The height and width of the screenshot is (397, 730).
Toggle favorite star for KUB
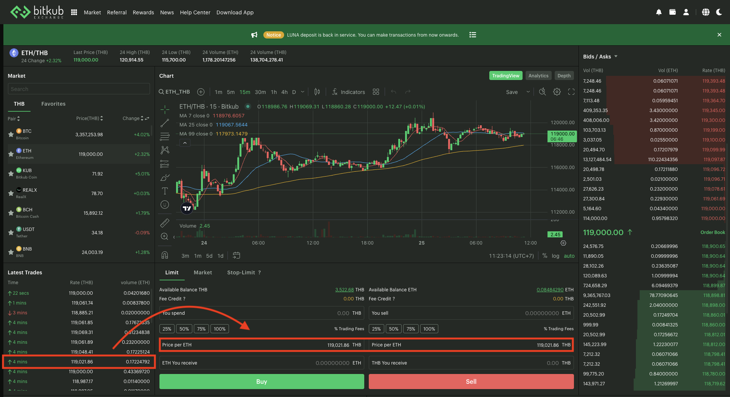pyautogui.click(x=11, y=174)
